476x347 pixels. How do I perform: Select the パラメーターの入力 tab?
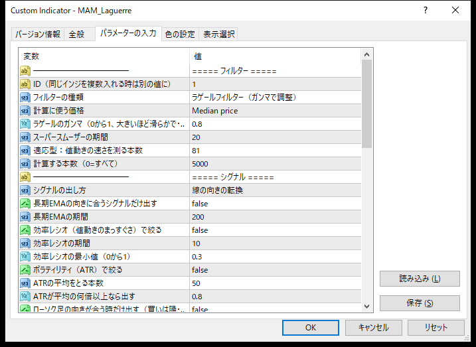[128, 33]
